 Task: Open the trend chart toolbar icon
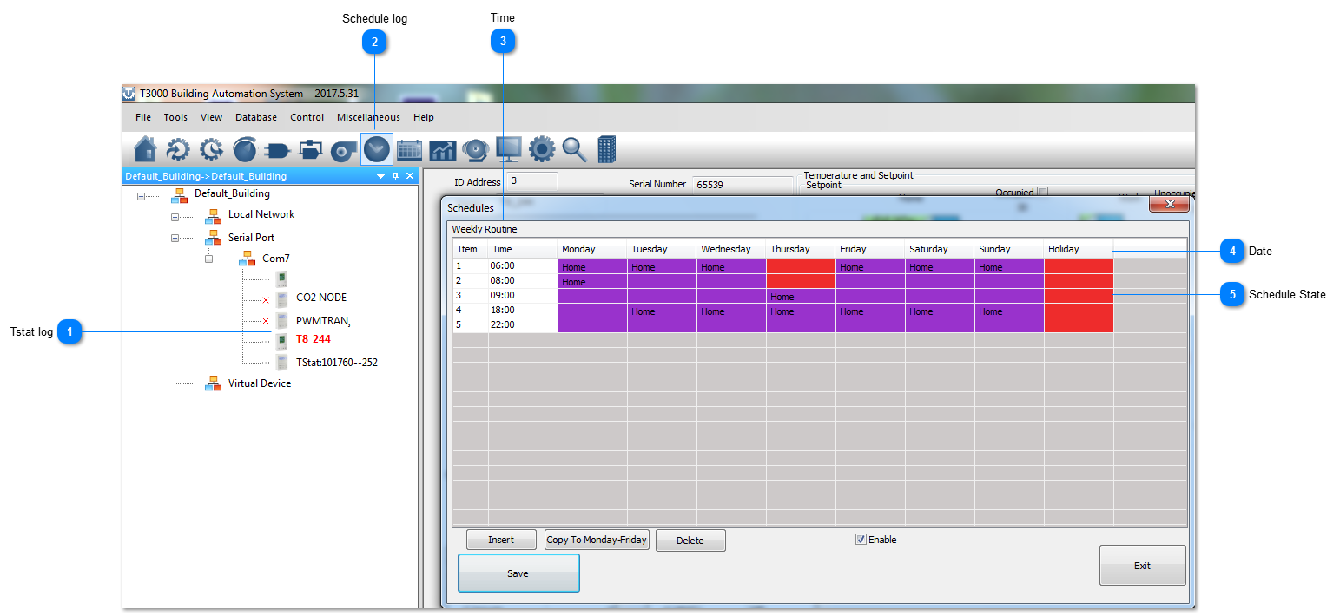coord(443,151)
